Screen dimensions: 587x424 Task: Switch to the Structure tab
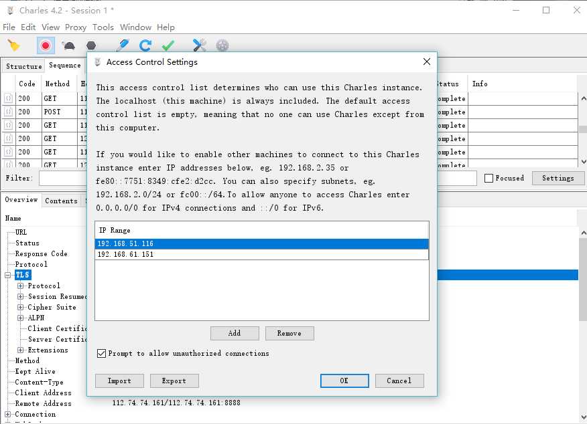click(24, 66)
